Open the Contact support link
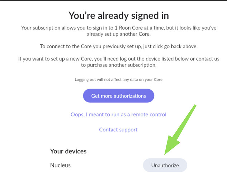 click(x=118, y=130)
